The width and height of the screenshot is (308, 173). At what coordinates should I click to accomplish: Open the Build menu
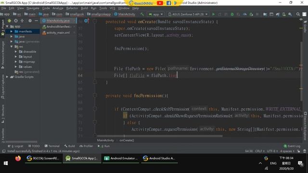pyautogui.click(x=85, y=8)
